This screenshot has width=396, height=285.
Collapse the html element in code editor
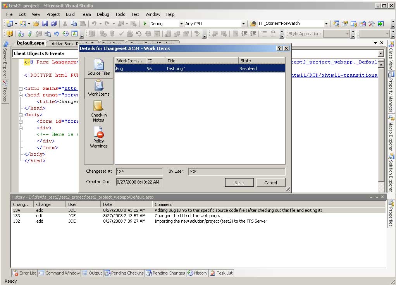[21, 89]
